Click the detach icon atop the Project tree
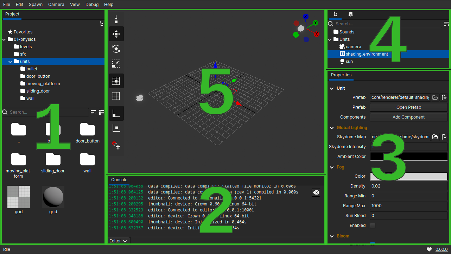Image resolution: width=451 pixels, height=254 pixels. point(102,24)
